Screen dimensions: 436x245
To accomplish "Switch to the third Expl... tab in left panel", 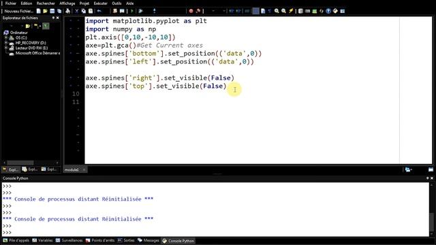I will pos(49,169).
